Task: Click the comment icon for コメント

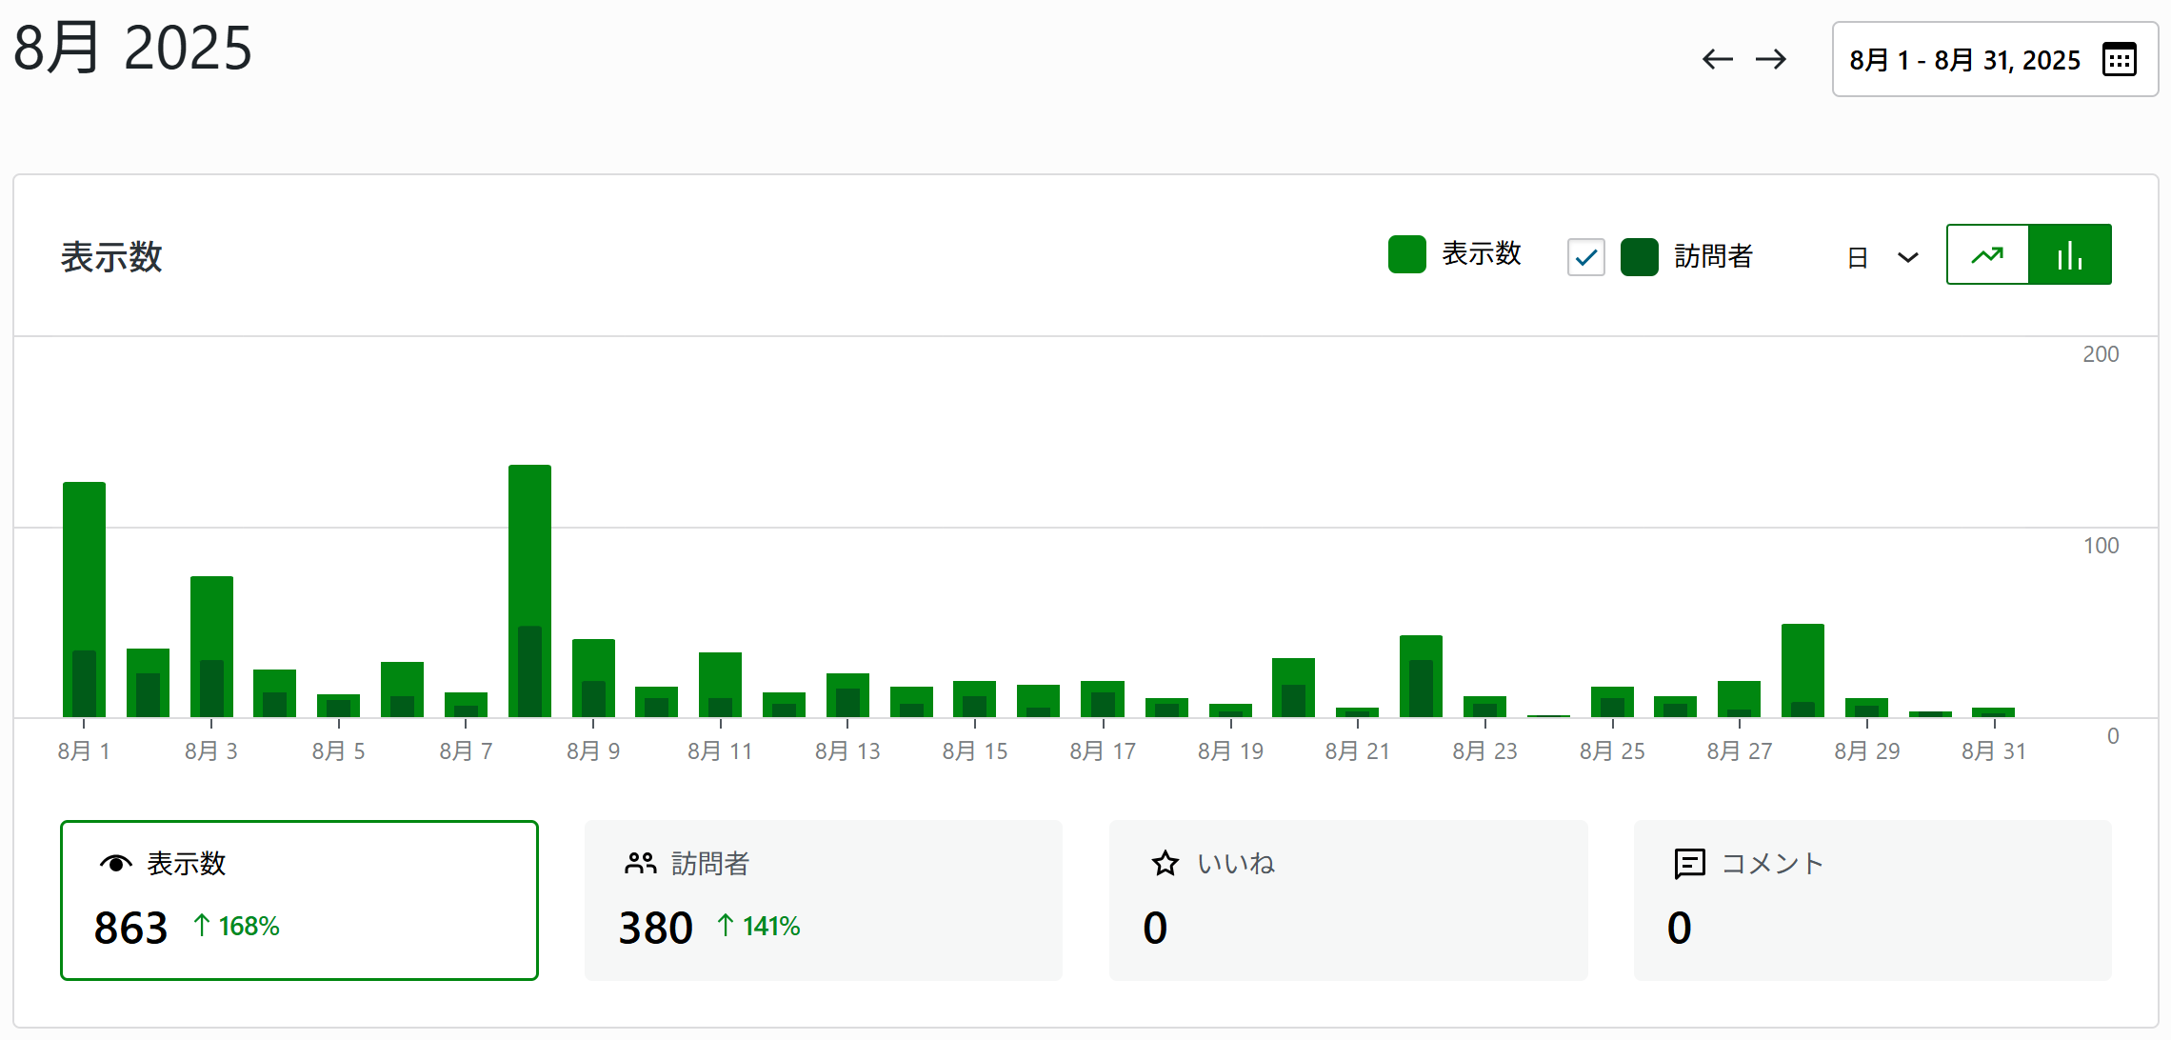Action: point(1689,864)
